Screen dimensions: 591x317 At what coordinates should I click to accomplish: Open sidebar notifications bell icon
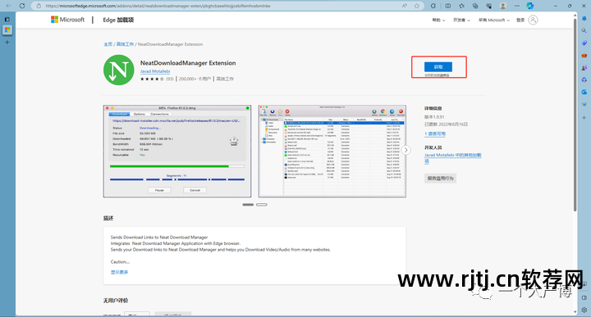click(x=584, y=18)
